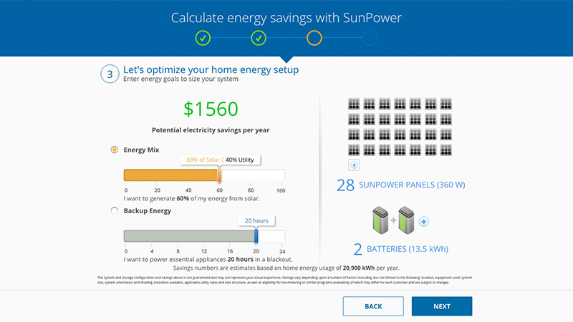Click the step 3 number badge
The height and width of the screenshot is (322, 573).
coord(110,74)
